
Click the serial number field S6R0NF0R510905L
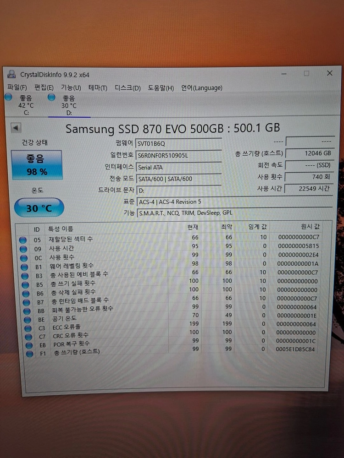click(178, 155)
